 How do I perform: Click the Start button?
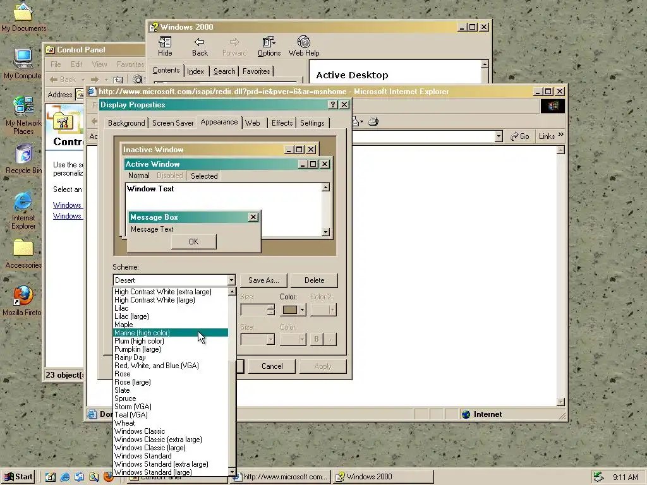coord(18,477)
